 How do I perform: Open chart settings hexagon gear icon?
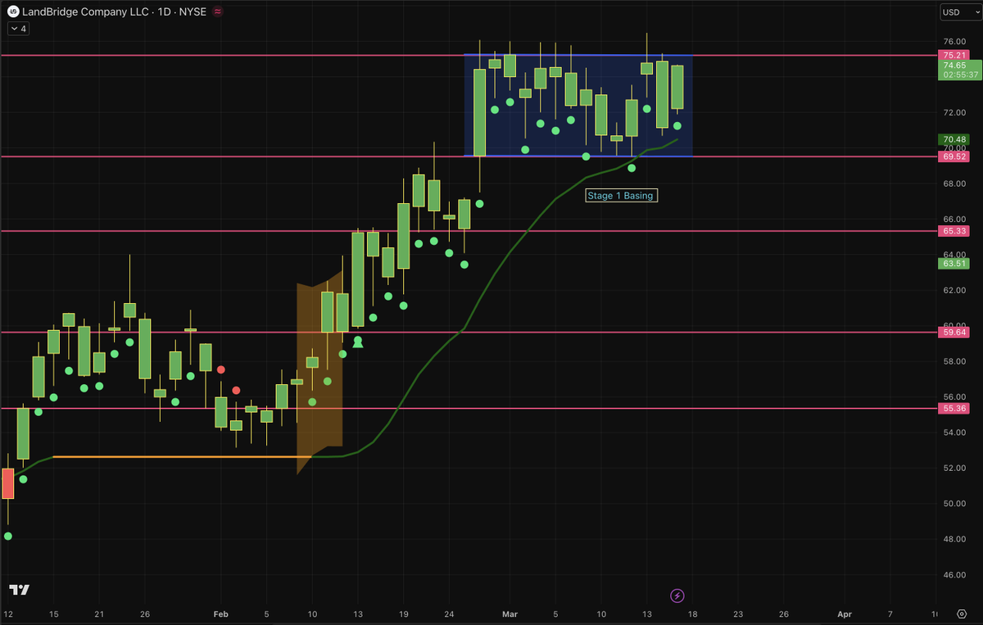point(963,614)
